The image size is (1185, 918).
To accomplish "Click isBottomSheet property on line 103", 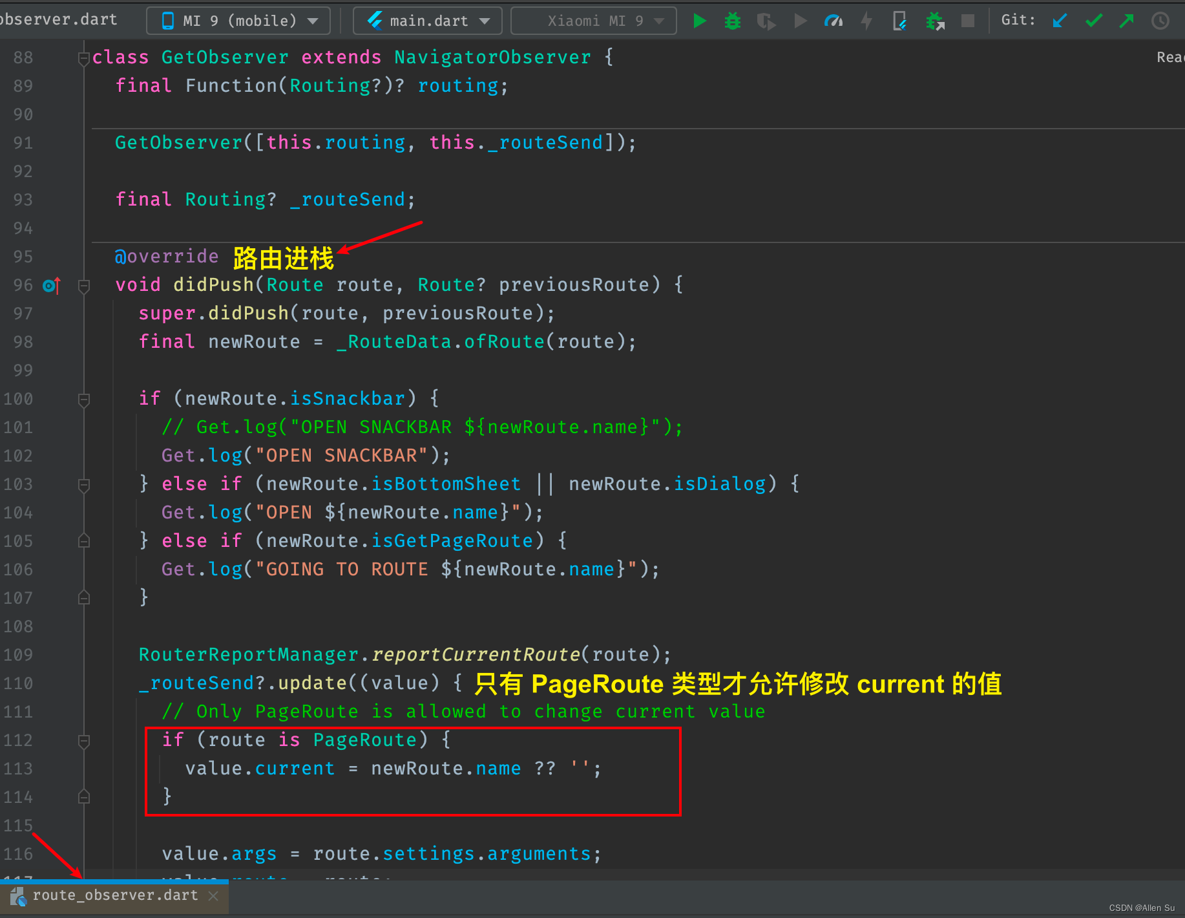I will 446,484.
